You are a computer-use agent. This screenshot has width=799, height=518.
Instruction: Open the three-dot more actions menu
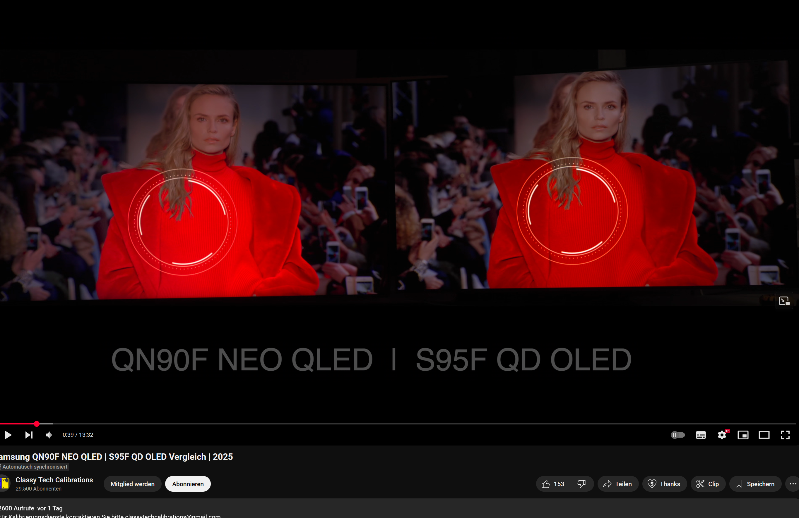(x=793, y=484)
